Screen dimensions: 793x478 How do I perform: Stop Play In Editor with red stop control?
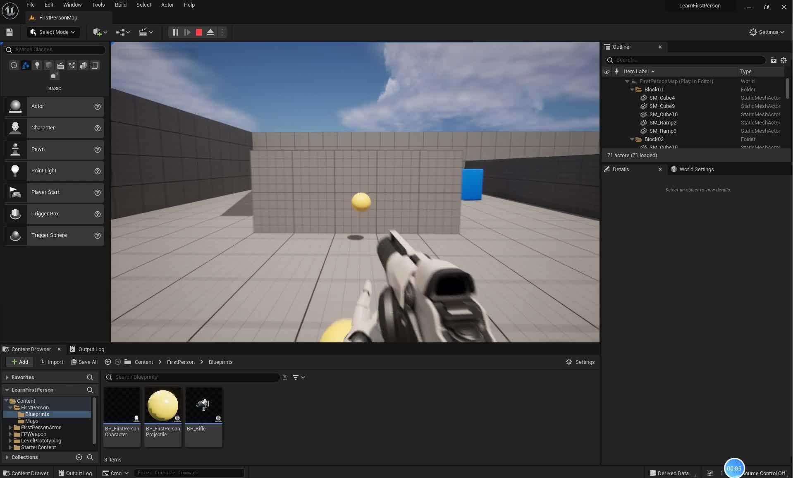tap(198, 32)
